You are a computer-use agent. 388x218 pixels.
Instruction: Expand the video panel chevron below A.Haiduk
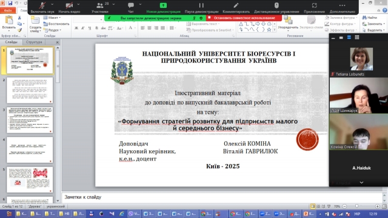(x=361, y=182)
